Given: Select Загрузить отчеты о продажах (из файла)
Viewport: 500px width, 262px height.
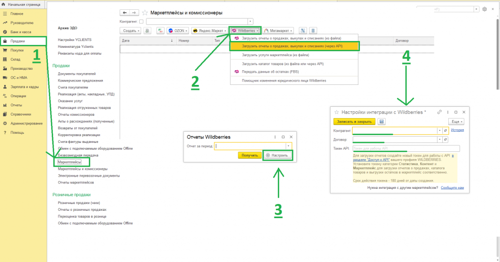Looking at the screenshot, I should tap(294, 38).
